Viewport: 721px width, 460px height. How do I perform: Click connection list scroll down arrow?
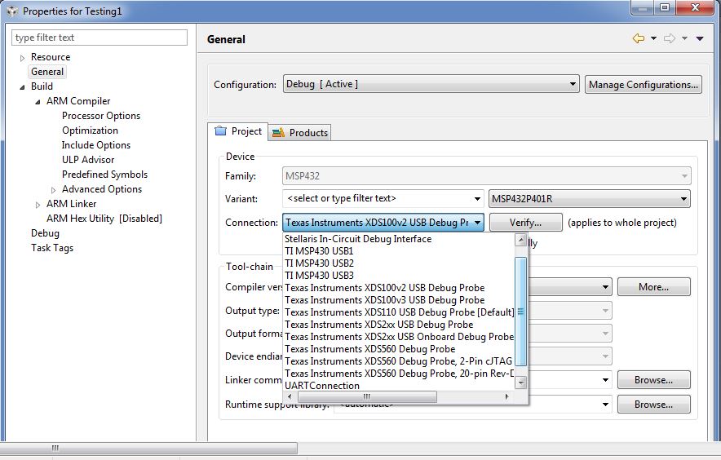(x=520, y=383)
